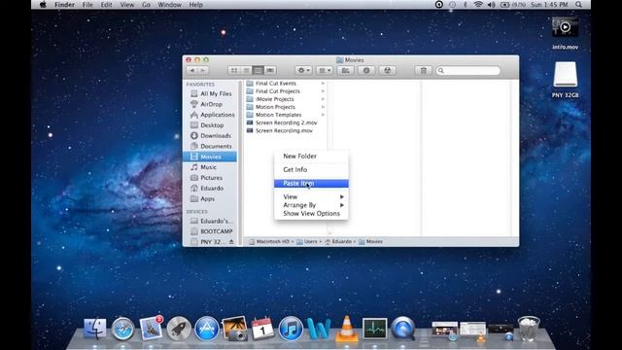Screen dimensions: 622x350
Task: Choose Paste Item from context menu
Action: pyautogui.click(x=311, y=184)
